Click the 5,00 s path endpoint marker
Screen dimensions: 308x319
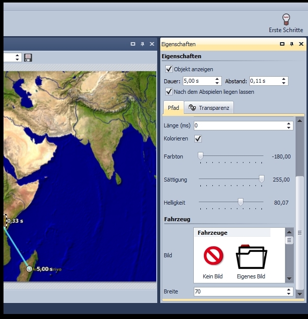[29, 269]
